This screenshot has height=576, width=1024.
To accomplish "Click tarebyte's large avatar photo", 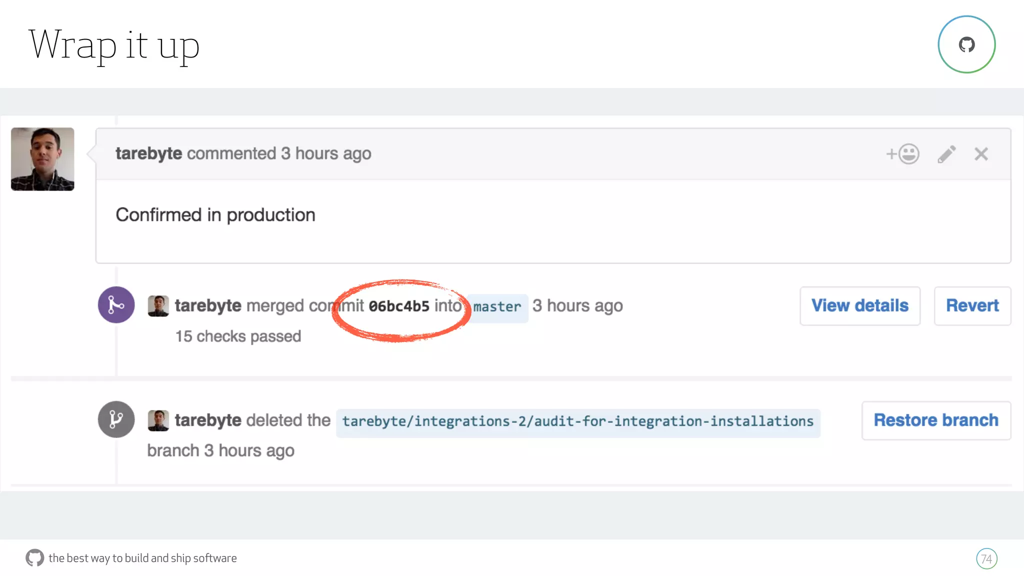I will pyautogui.click(x=42, y=159).
